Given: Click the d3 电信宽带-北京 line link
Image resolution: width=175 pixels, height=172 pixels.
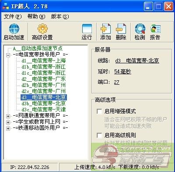Looking at the screenshot, I should (137, 61).
